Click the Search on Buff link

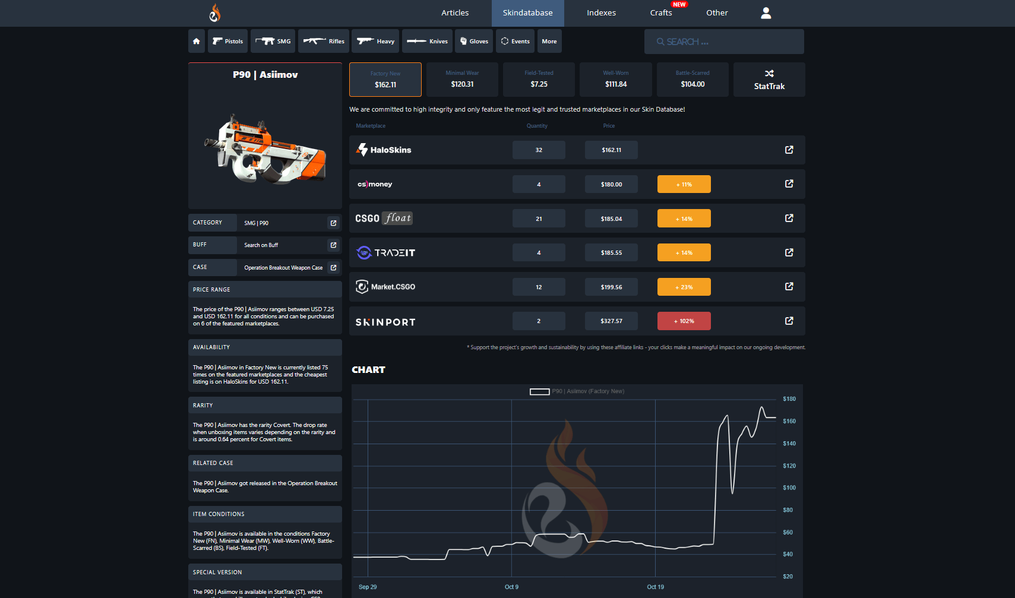click(261, 245)
